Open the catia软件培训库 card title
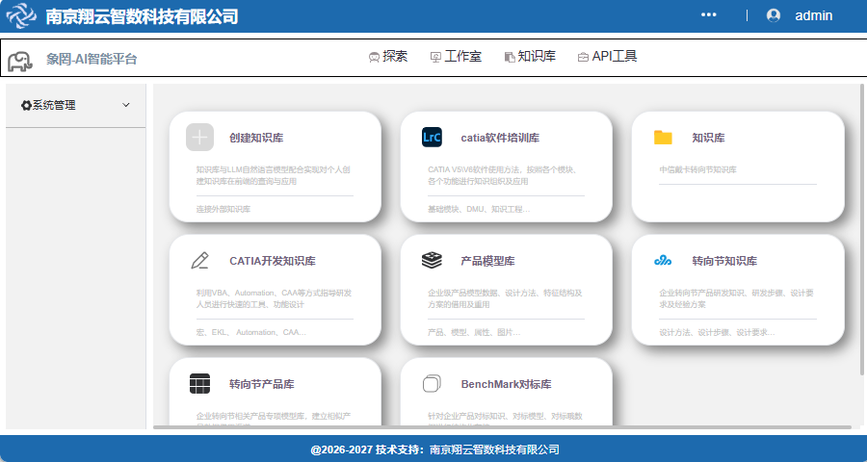 pyautogui.click(x=500, y=138)
